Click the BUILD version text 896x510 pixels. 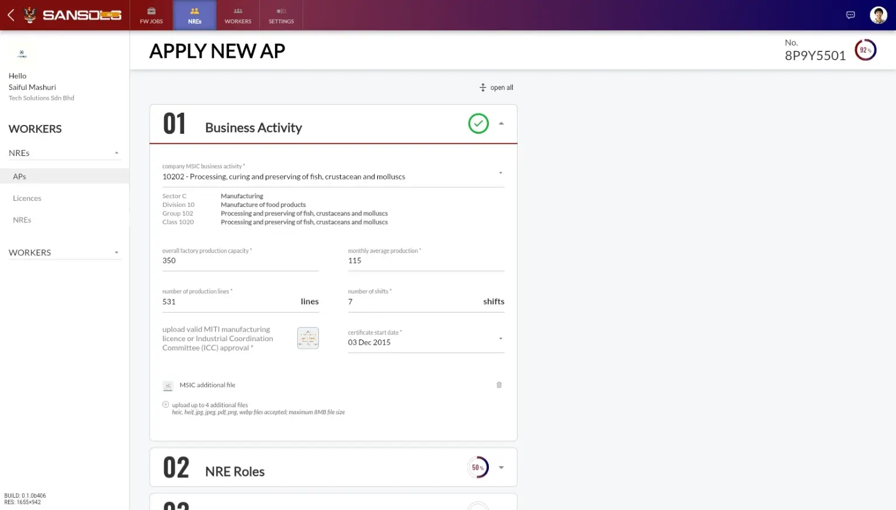click(x=25, y=495)
